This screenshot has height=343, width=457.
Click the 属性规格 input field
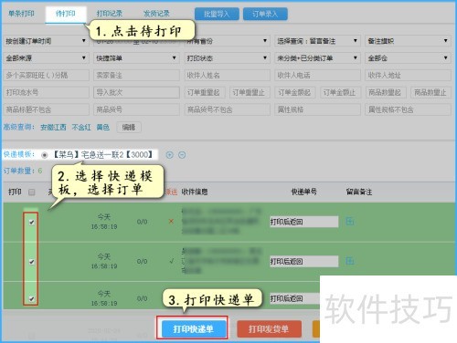pos(317,109)
